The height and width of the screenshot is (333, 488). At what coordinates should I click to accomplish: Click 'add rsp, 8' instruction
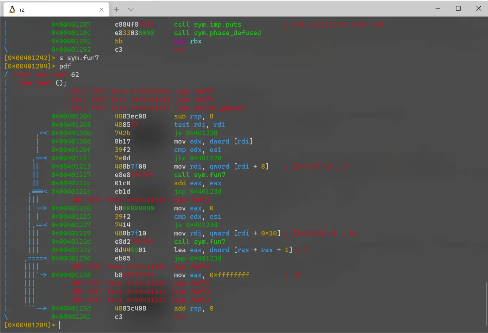pos(194,308)
